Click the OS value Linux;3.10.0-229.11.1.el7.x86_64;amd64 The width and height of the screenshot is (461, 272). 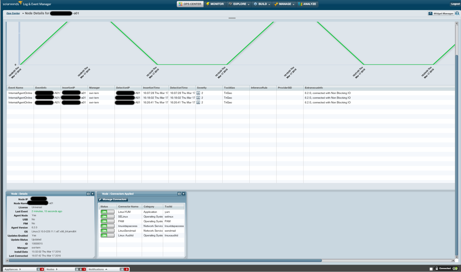[54, 231]
